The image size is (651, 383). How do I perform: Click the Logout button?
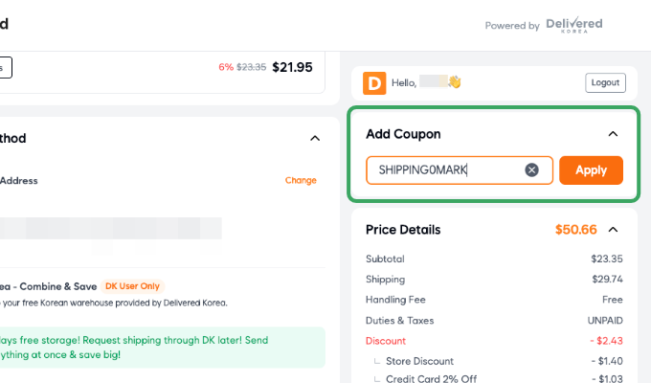tap(605, 82)
